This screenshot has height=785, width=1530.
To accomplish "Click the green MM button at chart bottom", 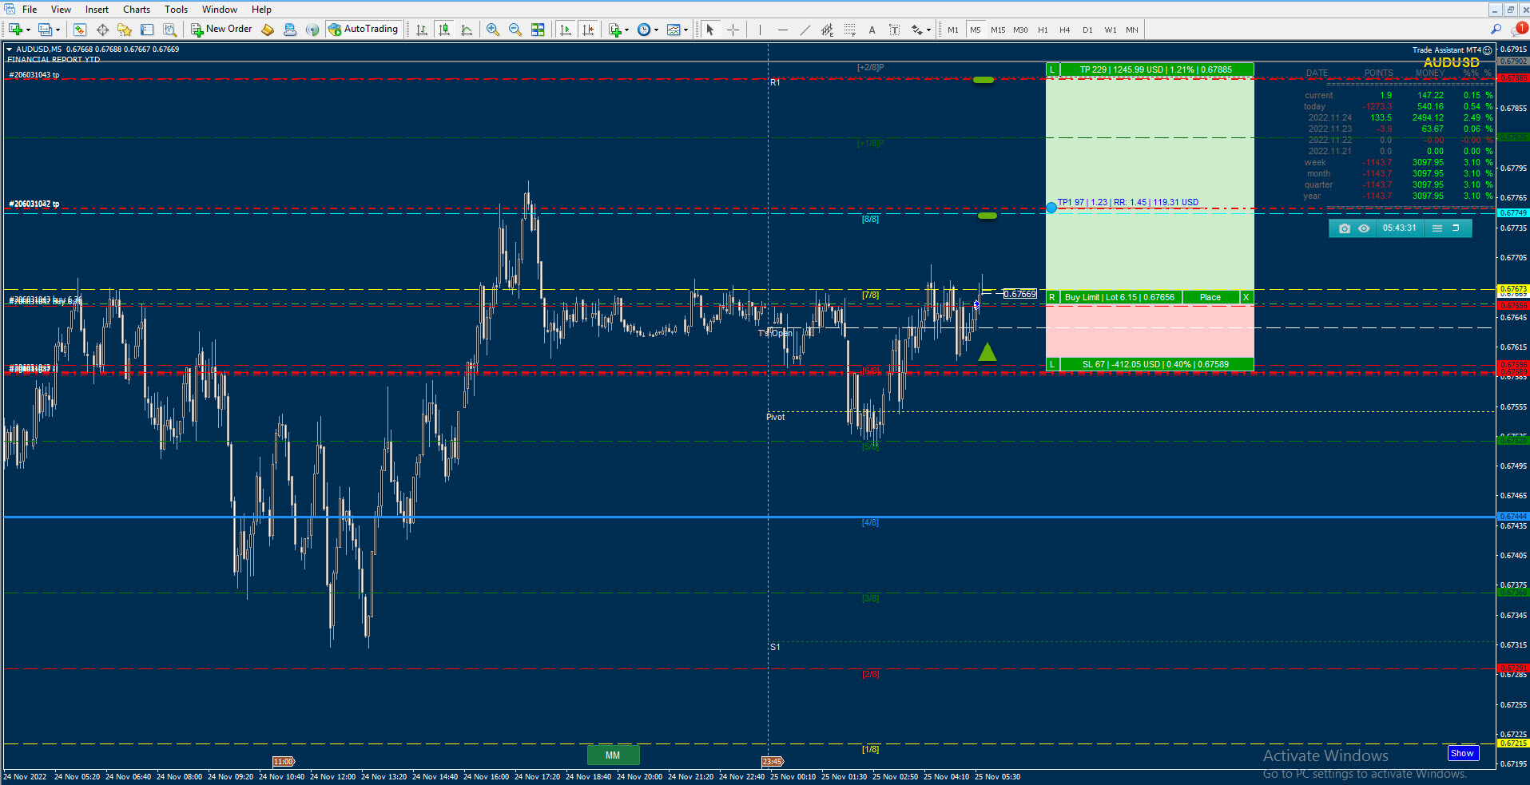I will tap(613, 755).
